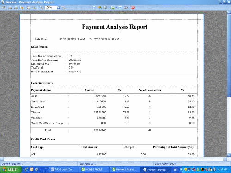Click the 'Payment Analysis Report' title
Screen dimensions: 231x173
coord(115,27)
